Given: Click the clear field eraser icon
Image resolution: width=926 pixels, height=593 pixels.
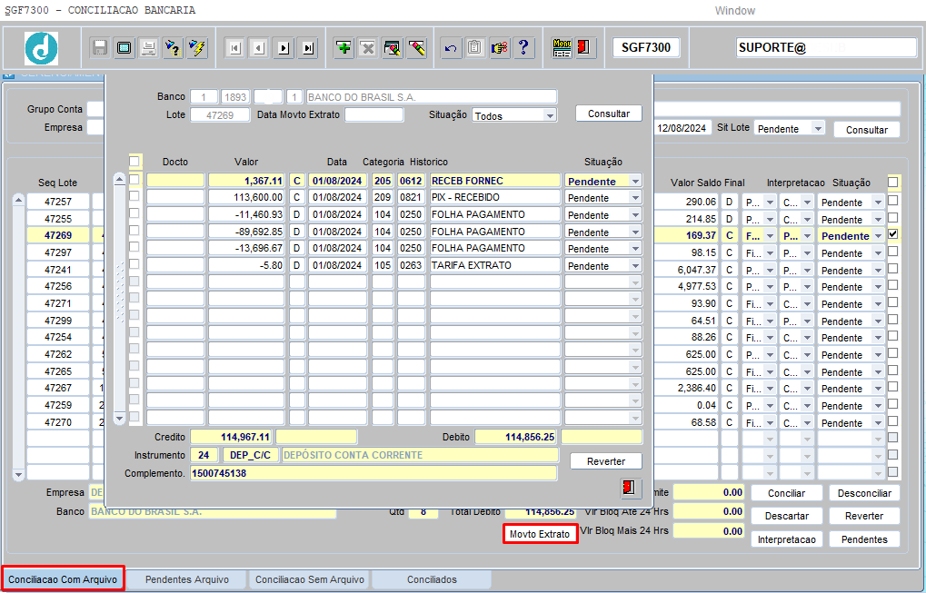Looking at the screenshot, I should pos(416,47).
